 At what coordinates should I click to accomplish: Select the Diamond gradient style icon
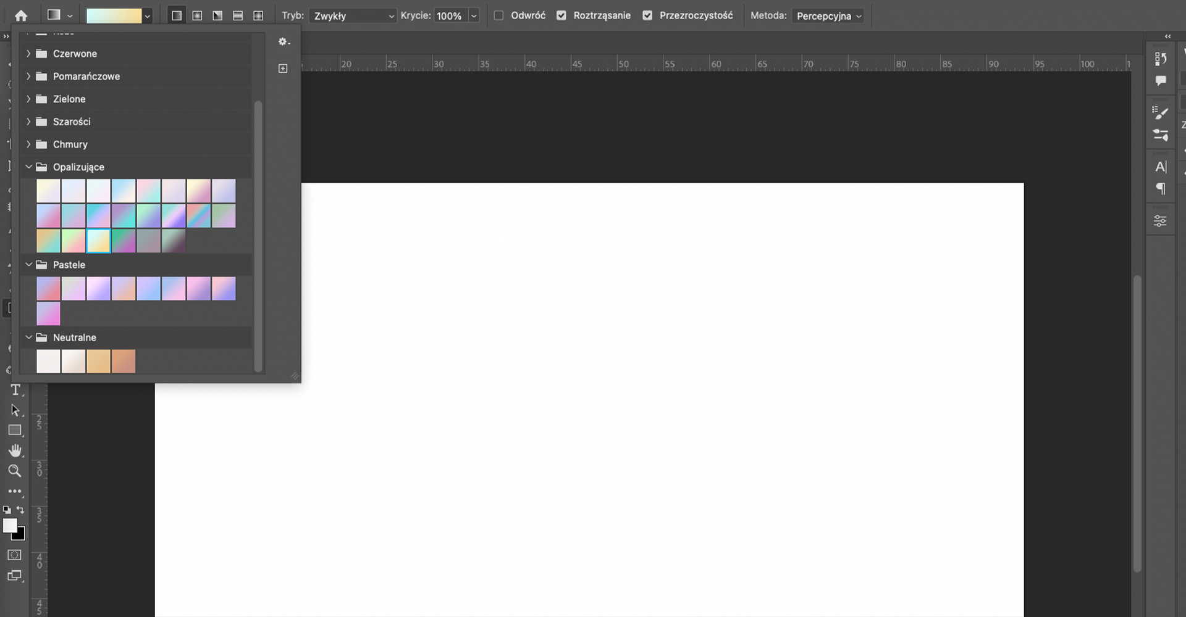tap(258, 15)
